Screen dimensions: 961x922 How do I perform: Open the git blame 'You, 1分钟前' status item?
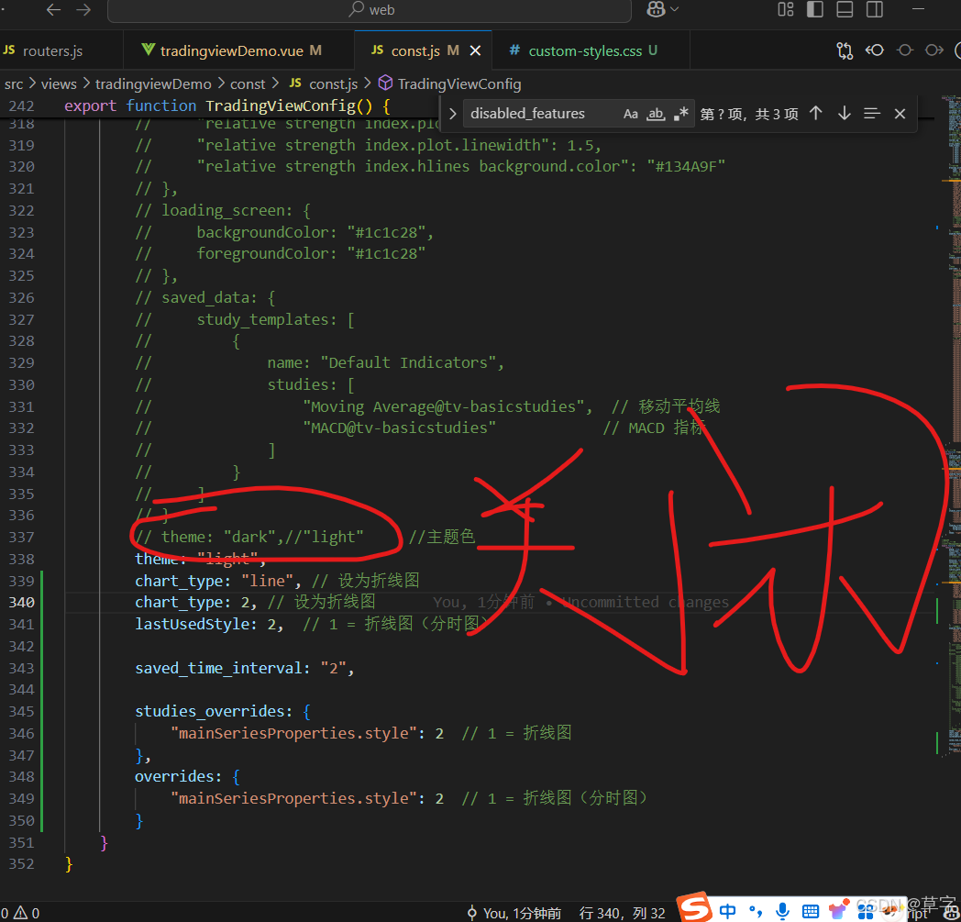point(514,913)
